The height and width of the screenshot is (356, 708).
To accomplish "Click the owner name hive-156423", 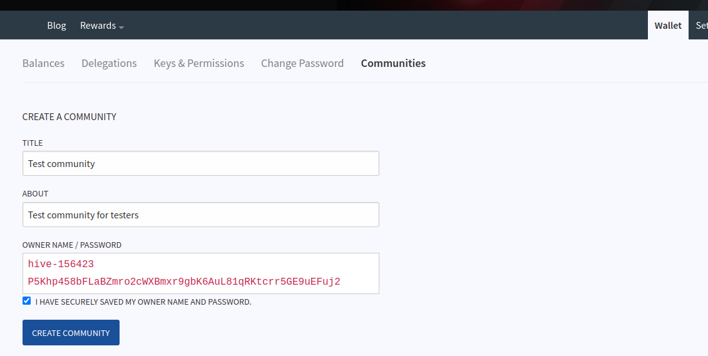I will (x=61, y=265).
